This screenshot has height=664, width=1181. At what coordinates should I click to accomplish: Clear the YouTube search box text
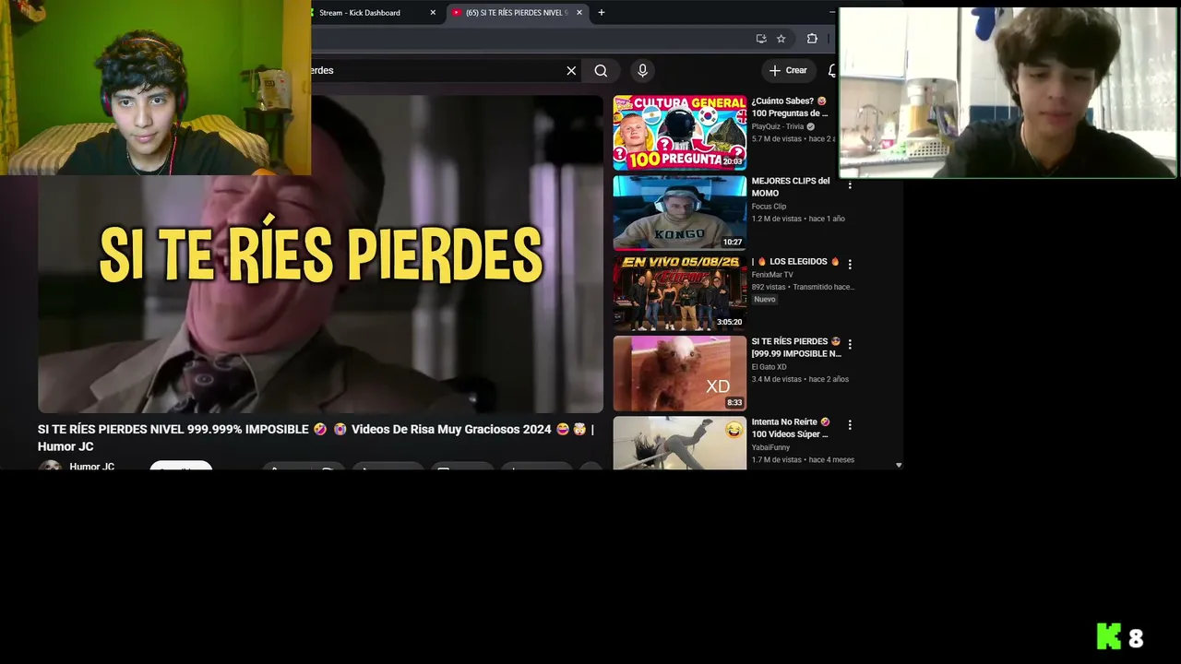tap(571, 71)
